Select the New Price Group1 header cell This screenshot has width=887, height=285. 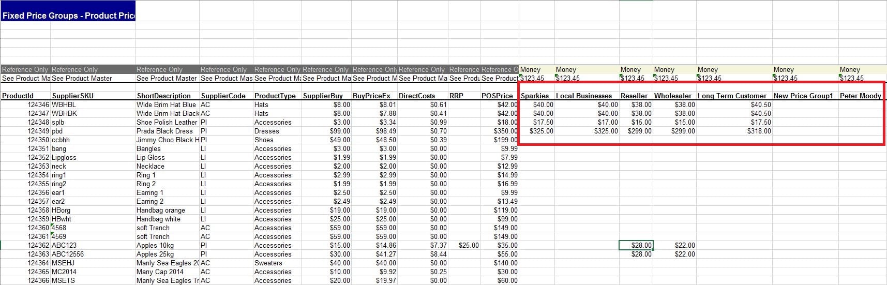point(805,96)
